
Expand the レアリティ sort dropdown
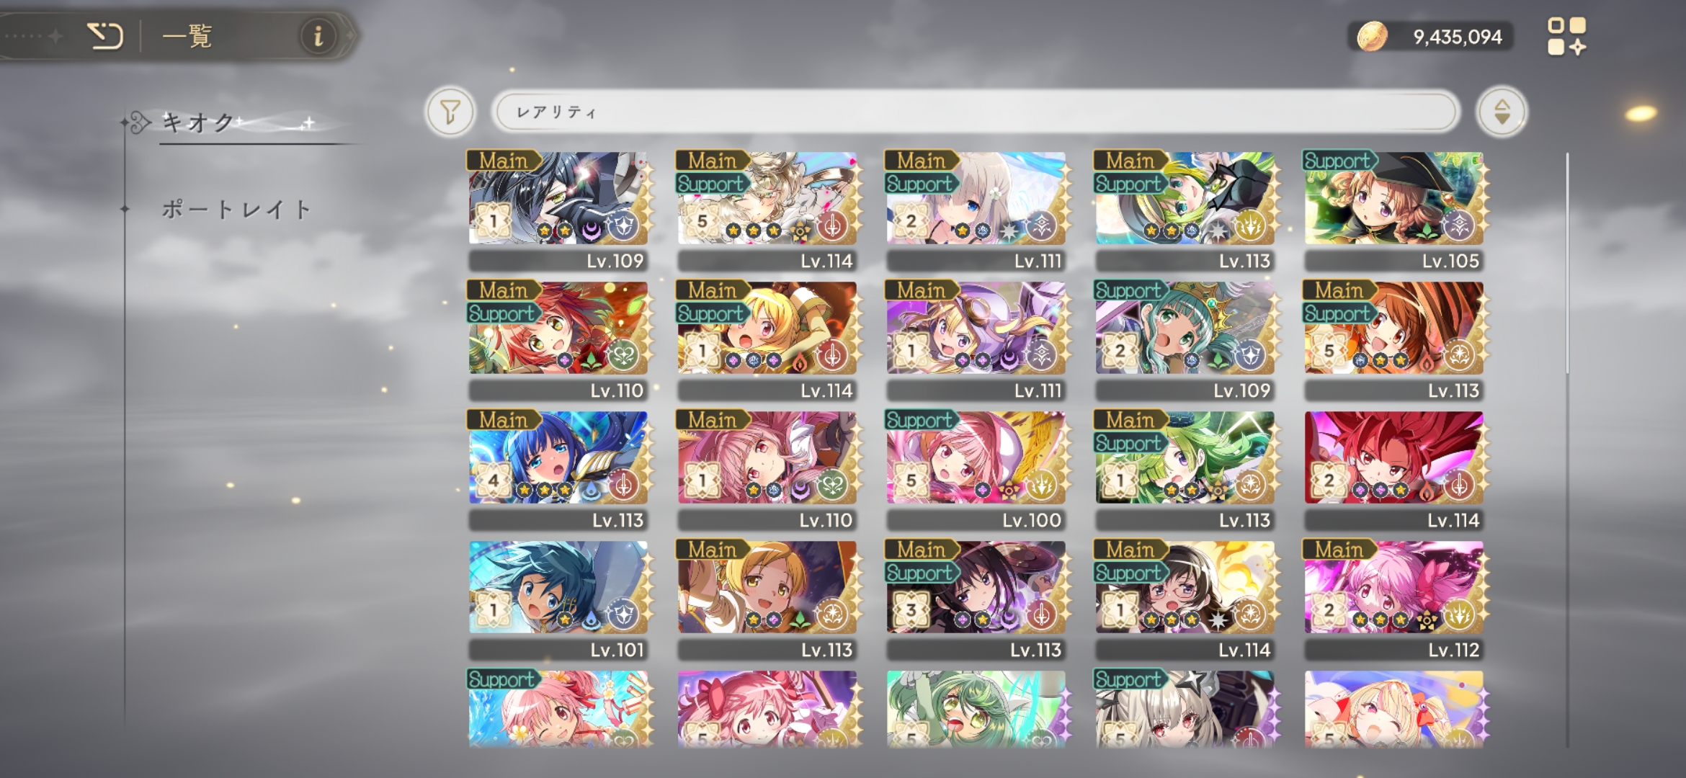click(x=976, y=112)
